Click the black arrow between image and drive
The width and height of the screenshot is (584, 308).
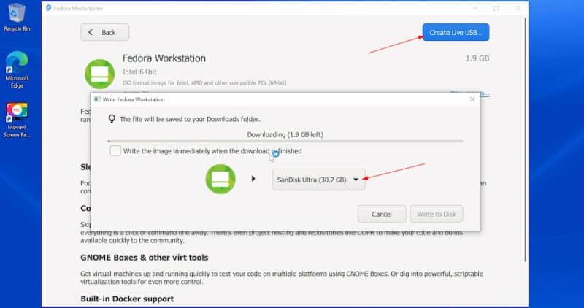(253, 179)
